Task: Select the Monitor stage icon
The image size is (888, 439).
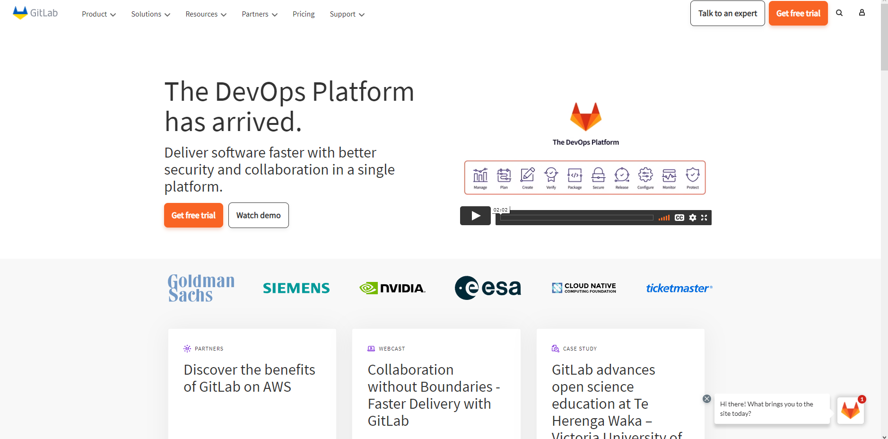Action: pyautogui.click(x=669, y=178)
